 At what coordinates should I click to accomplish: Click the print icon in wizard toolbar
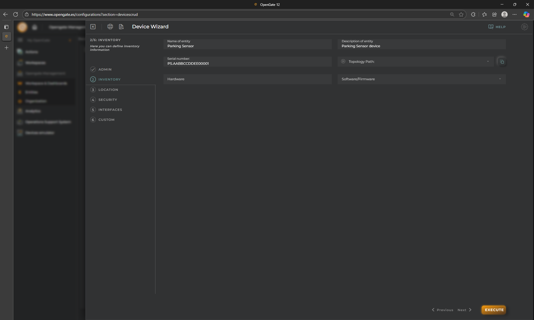(110, 27)
